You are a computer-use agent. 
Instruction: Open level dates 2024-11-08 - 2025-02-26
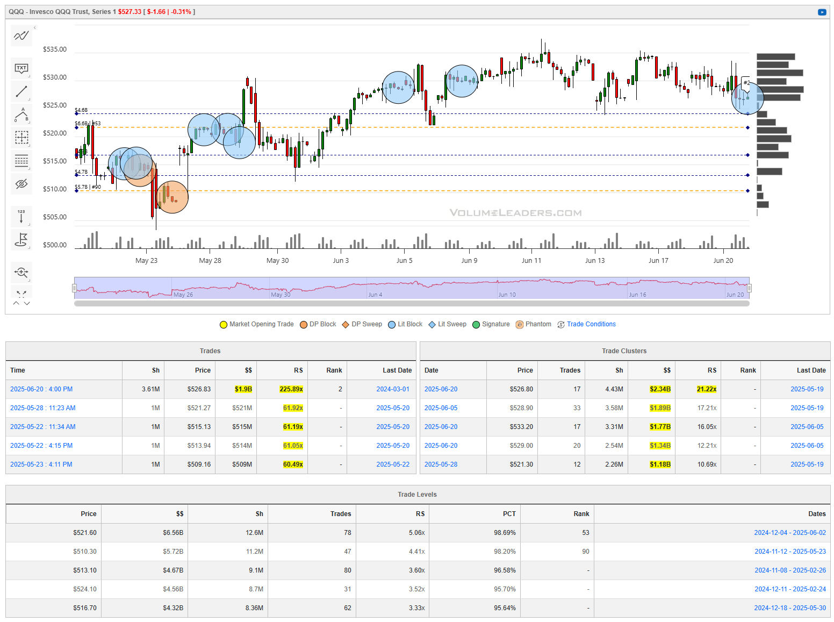[790, 570]
